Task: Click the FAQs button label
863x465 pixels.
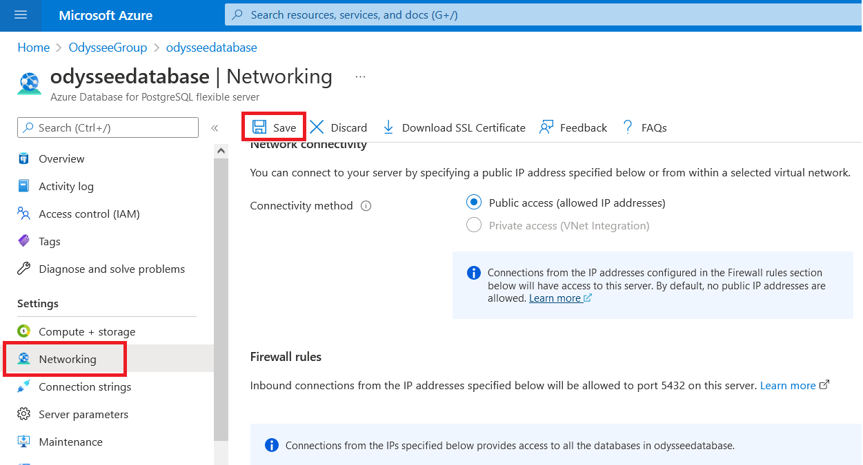Action: [654, 127]
